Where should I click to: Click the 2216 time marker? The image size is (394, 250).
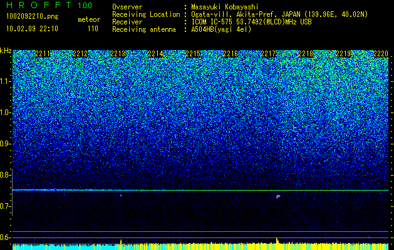point(231,53)
